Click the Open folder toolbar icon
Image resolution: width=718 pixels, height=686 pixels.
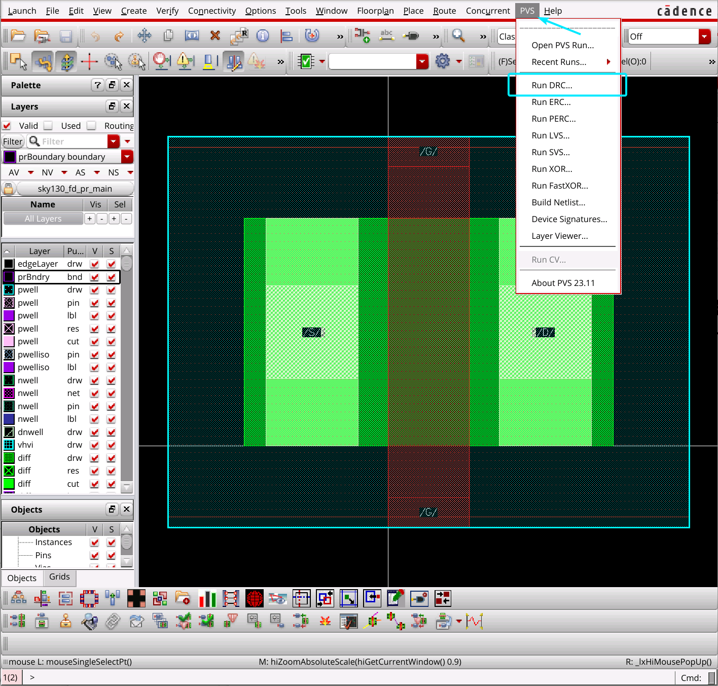[x=18, y=36]
